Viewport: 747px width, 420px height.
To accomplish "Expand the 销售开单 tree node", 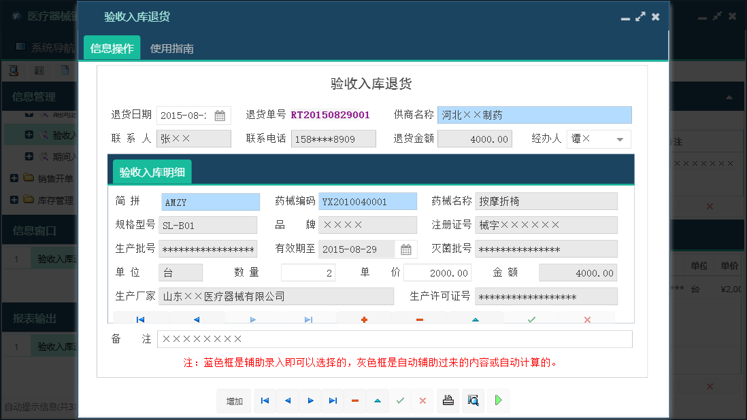I will (x=15, y=179).
